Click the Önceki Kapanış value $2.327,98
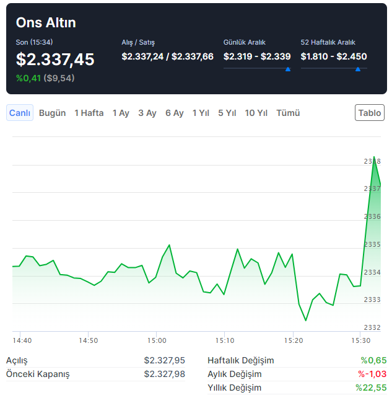This screenshot has height=395, width=392. (164, 374)
